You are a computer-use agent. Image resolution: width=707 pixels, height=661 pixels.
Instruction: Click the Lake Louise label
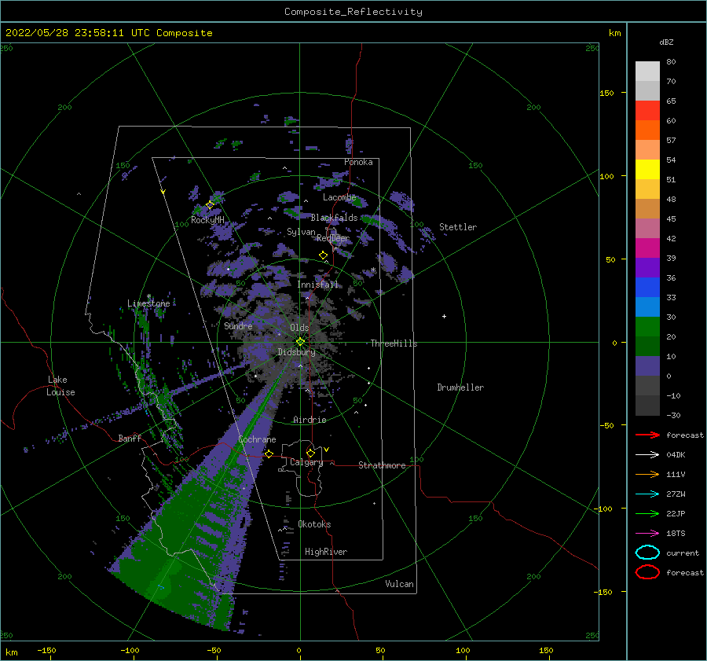[61, 386]
